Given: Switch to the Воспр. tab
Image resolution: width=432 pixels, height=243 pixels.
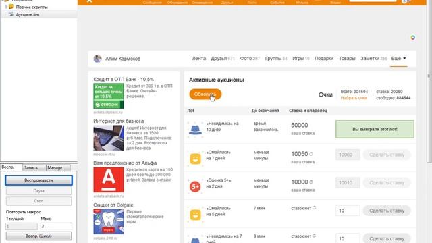Looking at the screenshot, I should (11, 167).
